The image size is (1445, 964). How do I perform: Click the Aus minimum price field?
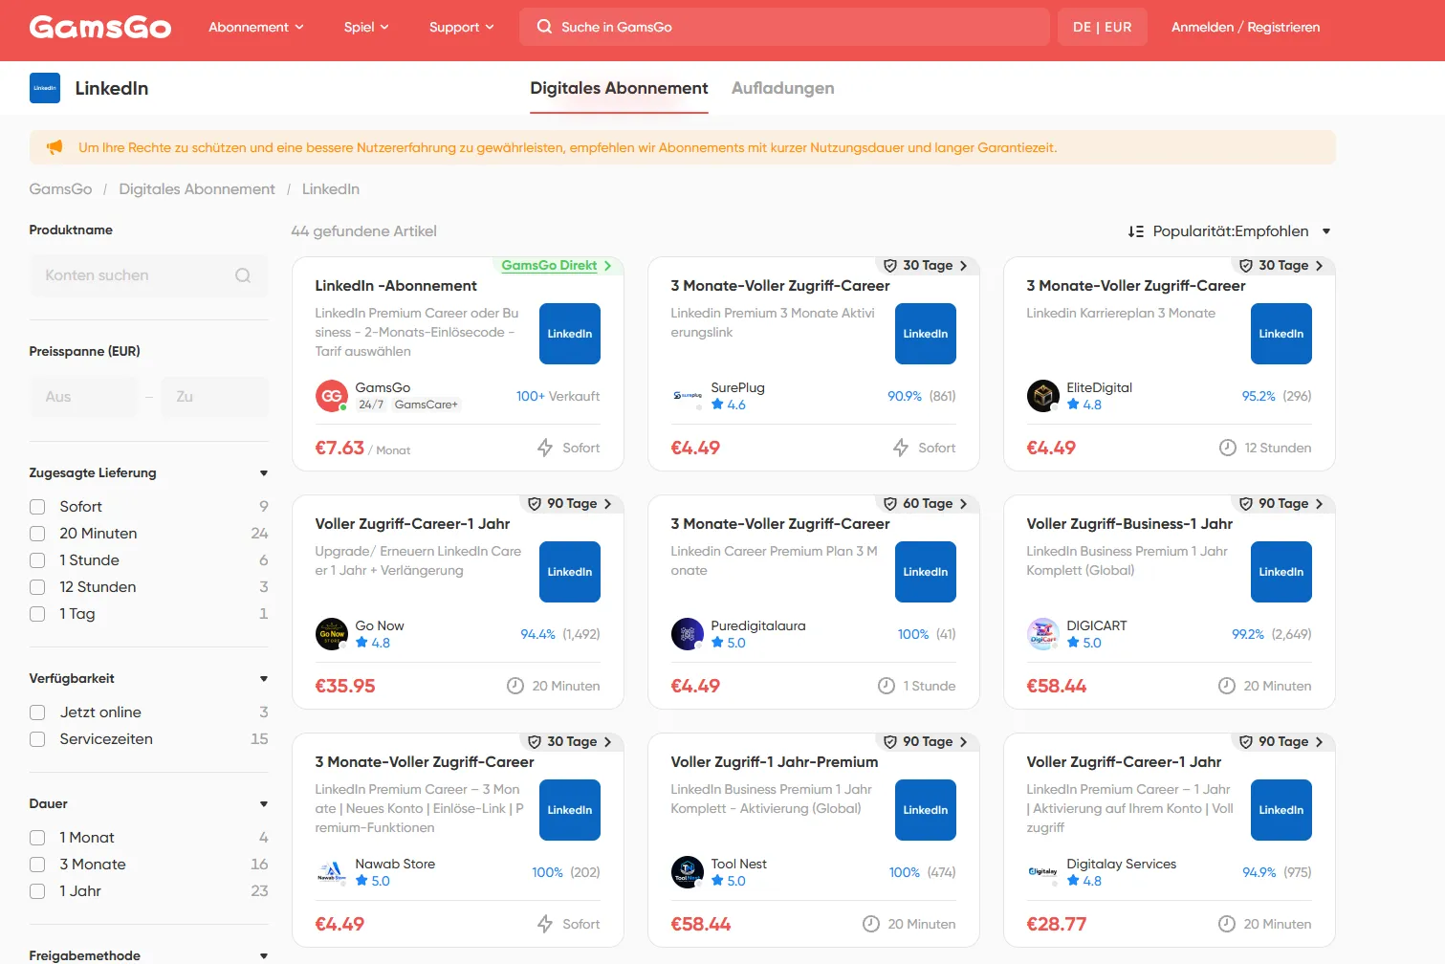point(83,397)
